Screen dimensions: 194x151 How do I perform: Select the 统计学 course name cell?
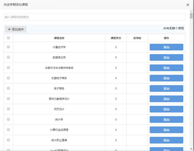pos(59,119)
